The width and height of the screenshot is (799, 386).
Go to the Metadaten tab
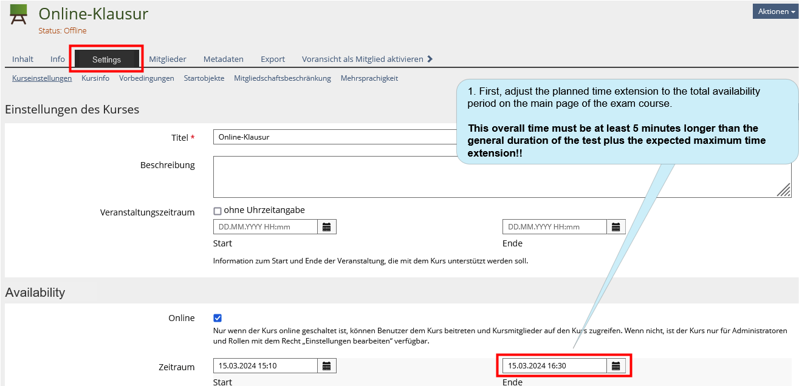coord(223,59)
